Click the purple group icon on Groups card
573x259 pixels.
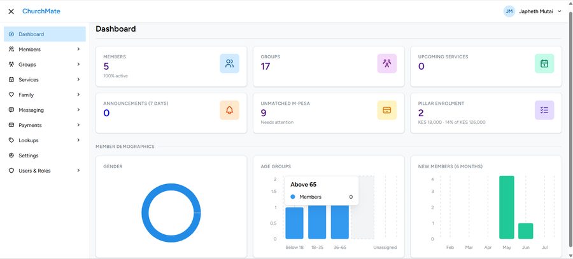(x=387, y=63)
